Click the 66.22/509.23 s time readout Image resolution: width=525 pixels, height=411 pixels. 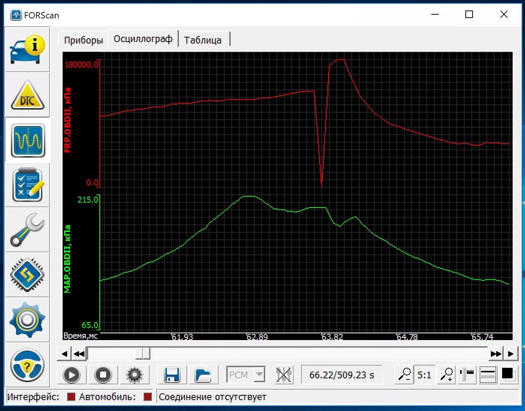[342, 375]
